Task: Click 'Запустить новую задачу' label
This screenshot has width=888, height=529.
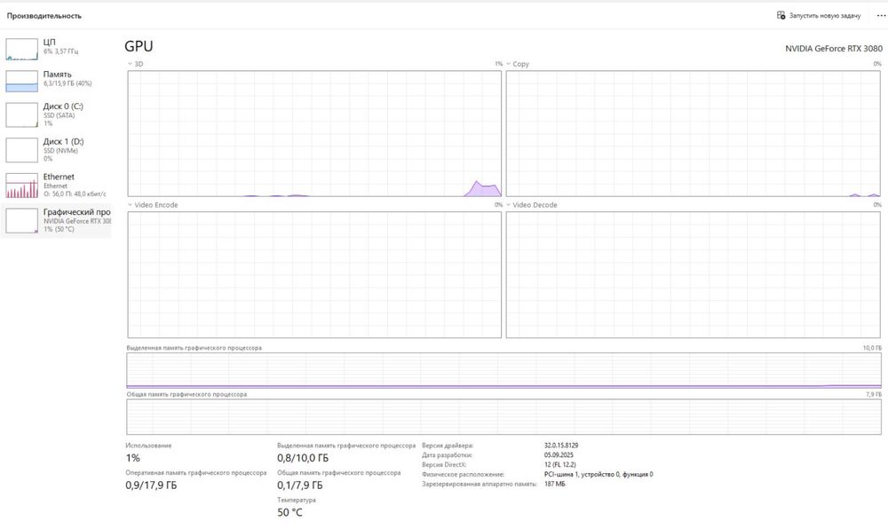Action: (x=825, y=16)
